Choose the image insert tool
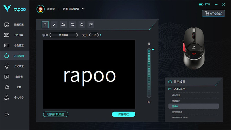This screenshot has width=231, height=130. click(x=63, y=25)
